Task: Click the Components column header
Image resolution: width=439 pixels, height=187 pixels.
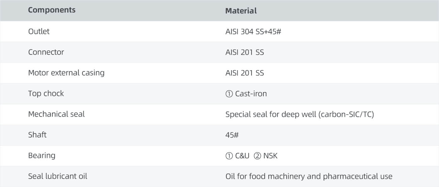Action: [x=52, y=10]
